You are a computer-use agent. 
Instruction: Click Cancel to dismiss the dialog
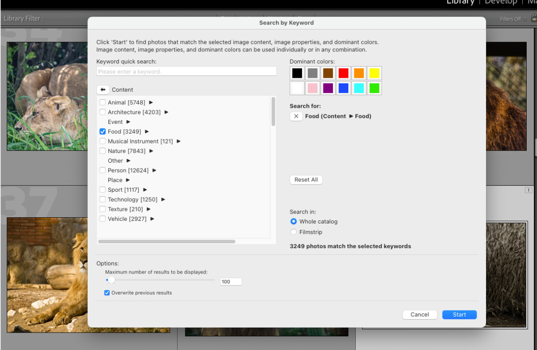(420, 315)
